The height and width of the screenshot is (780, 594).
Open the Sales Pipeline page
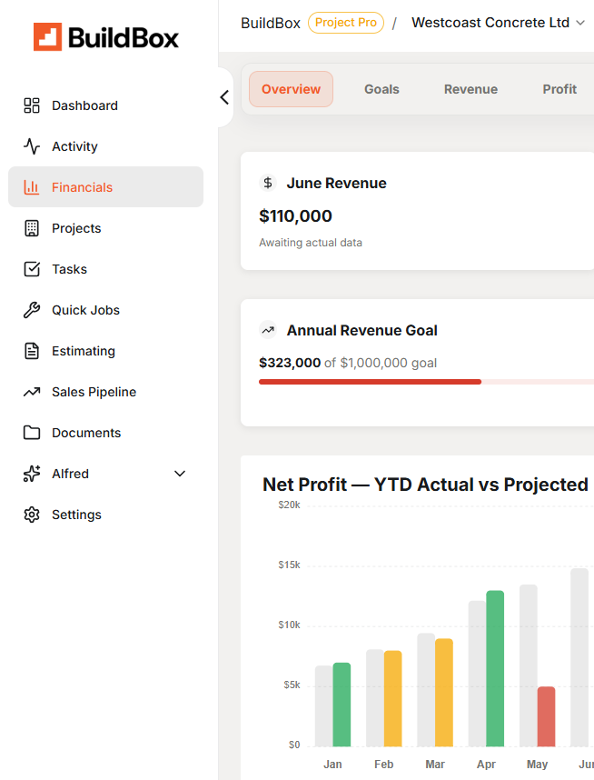pos(106,392)
